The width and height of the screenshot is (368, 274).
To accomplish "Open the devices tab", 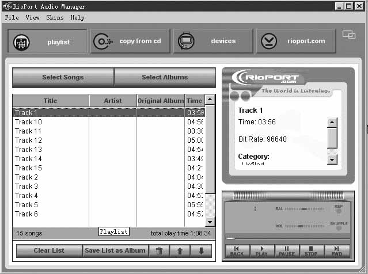I will coord(213,41).
